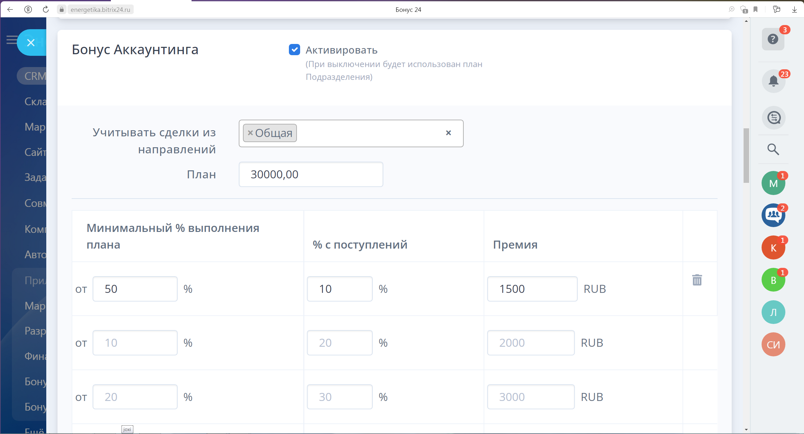Open the notifications bell icon
This screenshot has width=804, height=434.
773,81
